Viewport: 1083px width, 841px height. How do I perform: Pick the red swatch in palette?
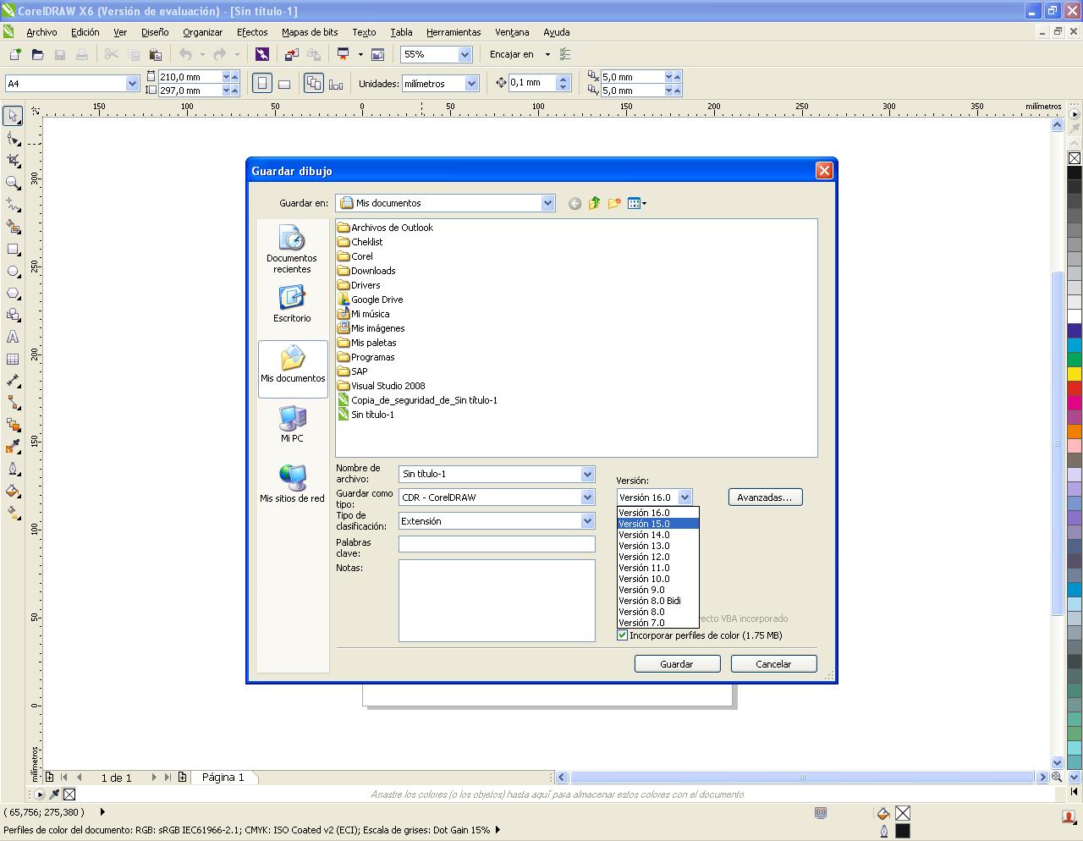pyautogui.click(x=1075, y=388)
